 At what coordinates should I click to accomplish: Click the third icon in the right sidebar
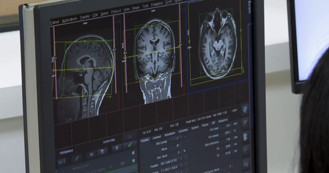[x=246, y=136]
